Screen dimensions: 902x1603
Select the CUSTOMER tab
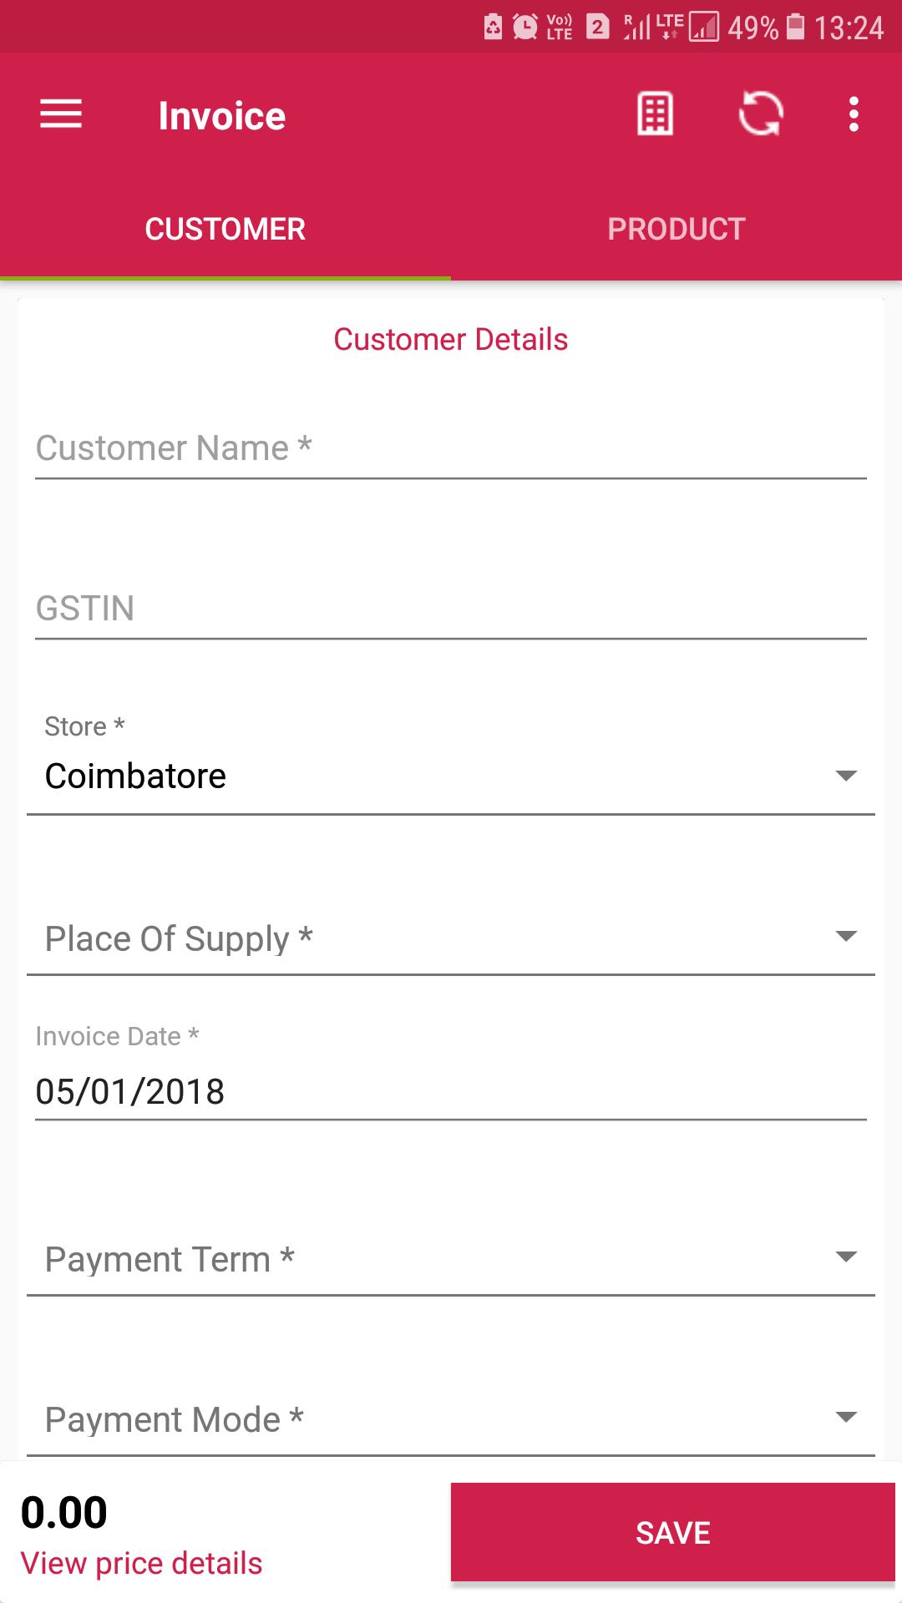tap(225, 229)
